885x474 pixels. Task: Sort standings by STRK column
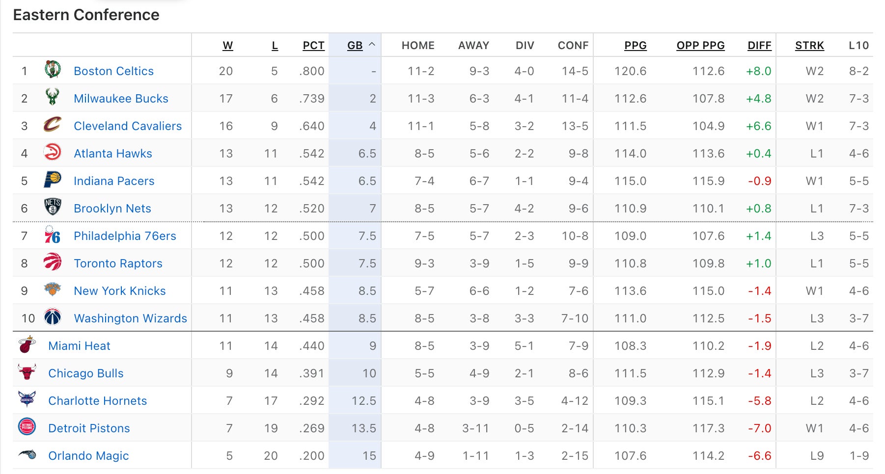(x=809, y=46)
